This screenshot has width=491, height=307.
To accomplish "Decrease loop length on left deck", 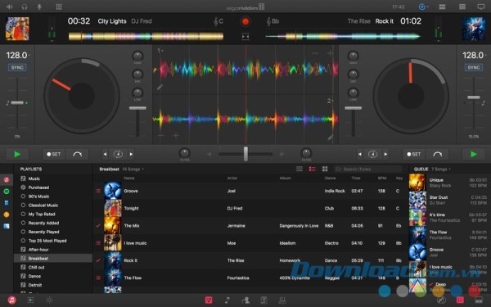I will 105,154.
